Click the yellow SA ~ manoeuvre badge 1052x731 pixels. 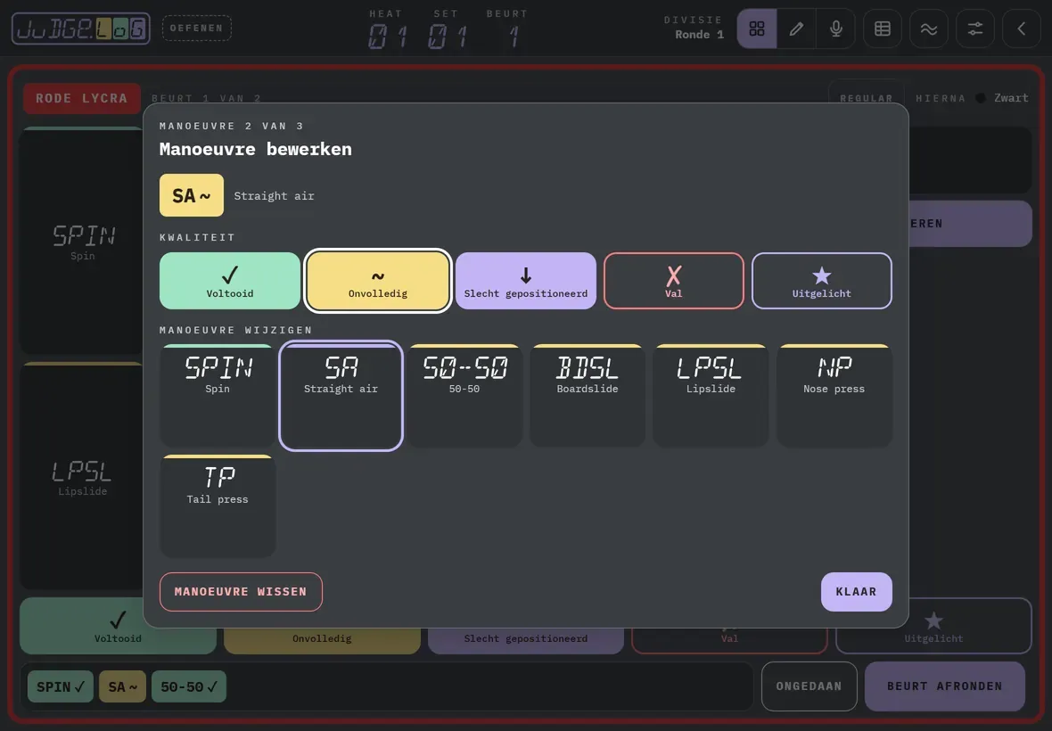pyautogui.click(x=191, y=196)
